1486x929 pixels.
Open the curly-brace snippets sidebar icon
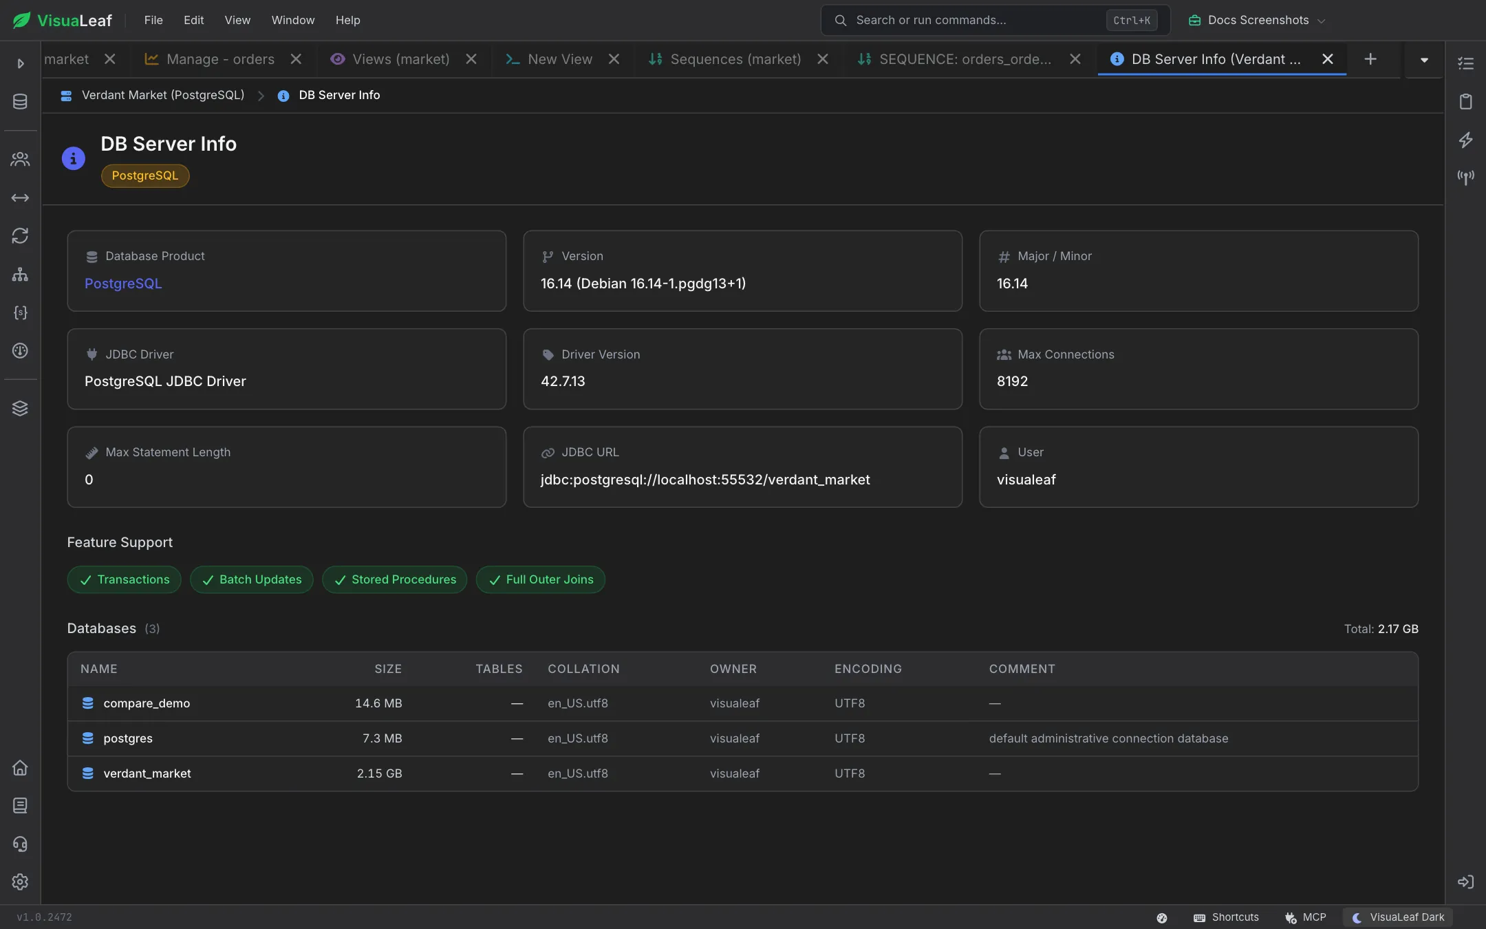click(x=20, y=312)
